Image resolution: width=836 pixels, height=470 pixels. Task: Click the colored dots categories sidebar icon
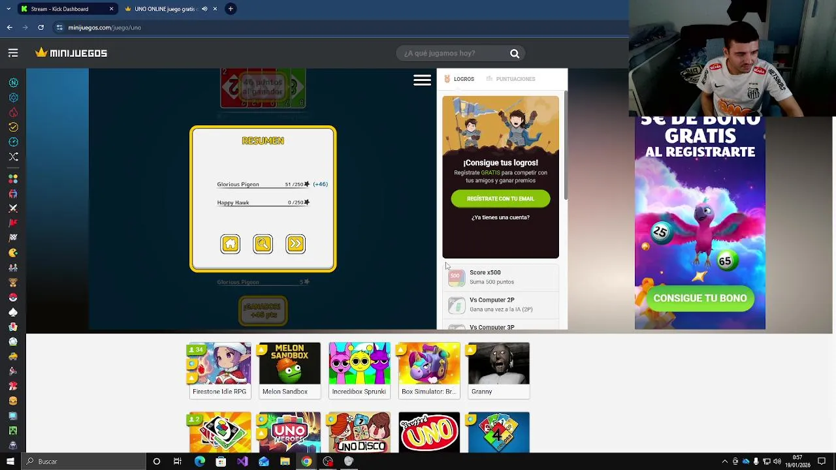coord(13,179)
